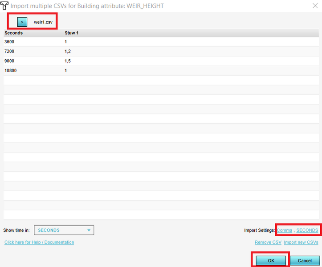This screenshot has width=322, height=267.
Task: Select the Stuw 1 value in 10800 row
Action: tap(66, 71)
